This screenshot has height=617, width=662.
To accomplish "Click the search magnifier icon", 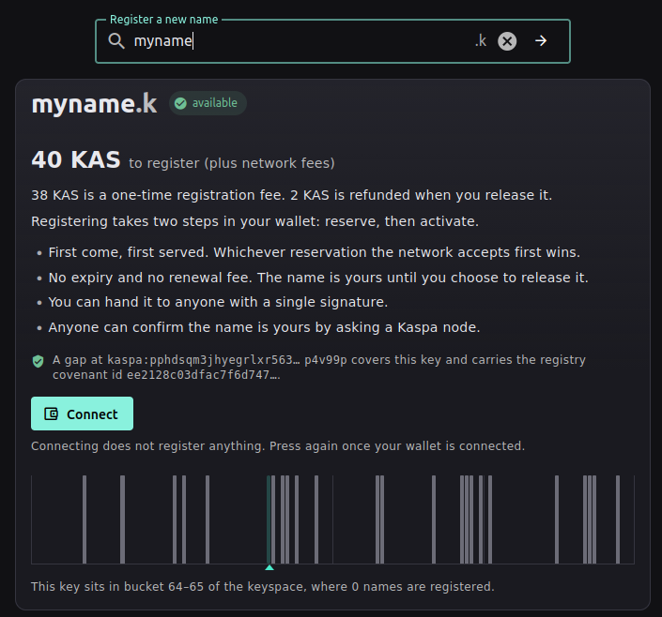I will [116, 41].
